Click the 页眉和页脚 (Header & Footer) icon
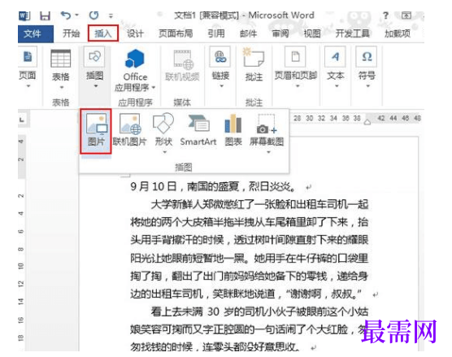The height and width of the screenshot is (357, 452). point(295,57)
